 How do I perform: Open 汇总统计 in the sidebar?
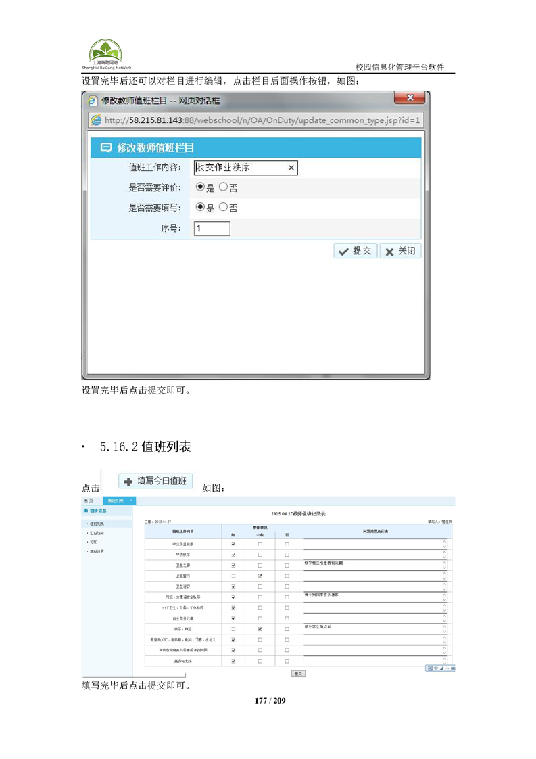pyautogui.click(x=97, y=533)
